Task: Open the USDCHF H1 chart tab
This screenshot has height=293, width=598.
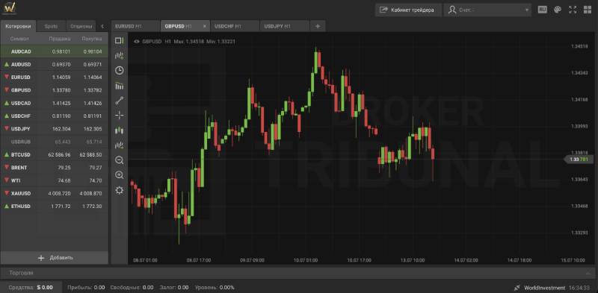Action: tap(235, 26)
